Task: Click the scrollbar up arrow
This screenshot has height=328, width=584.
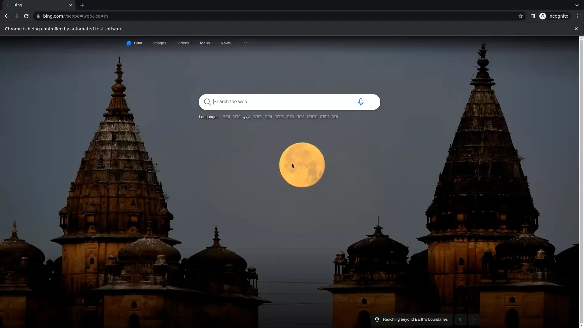Action: click(581, 38)
